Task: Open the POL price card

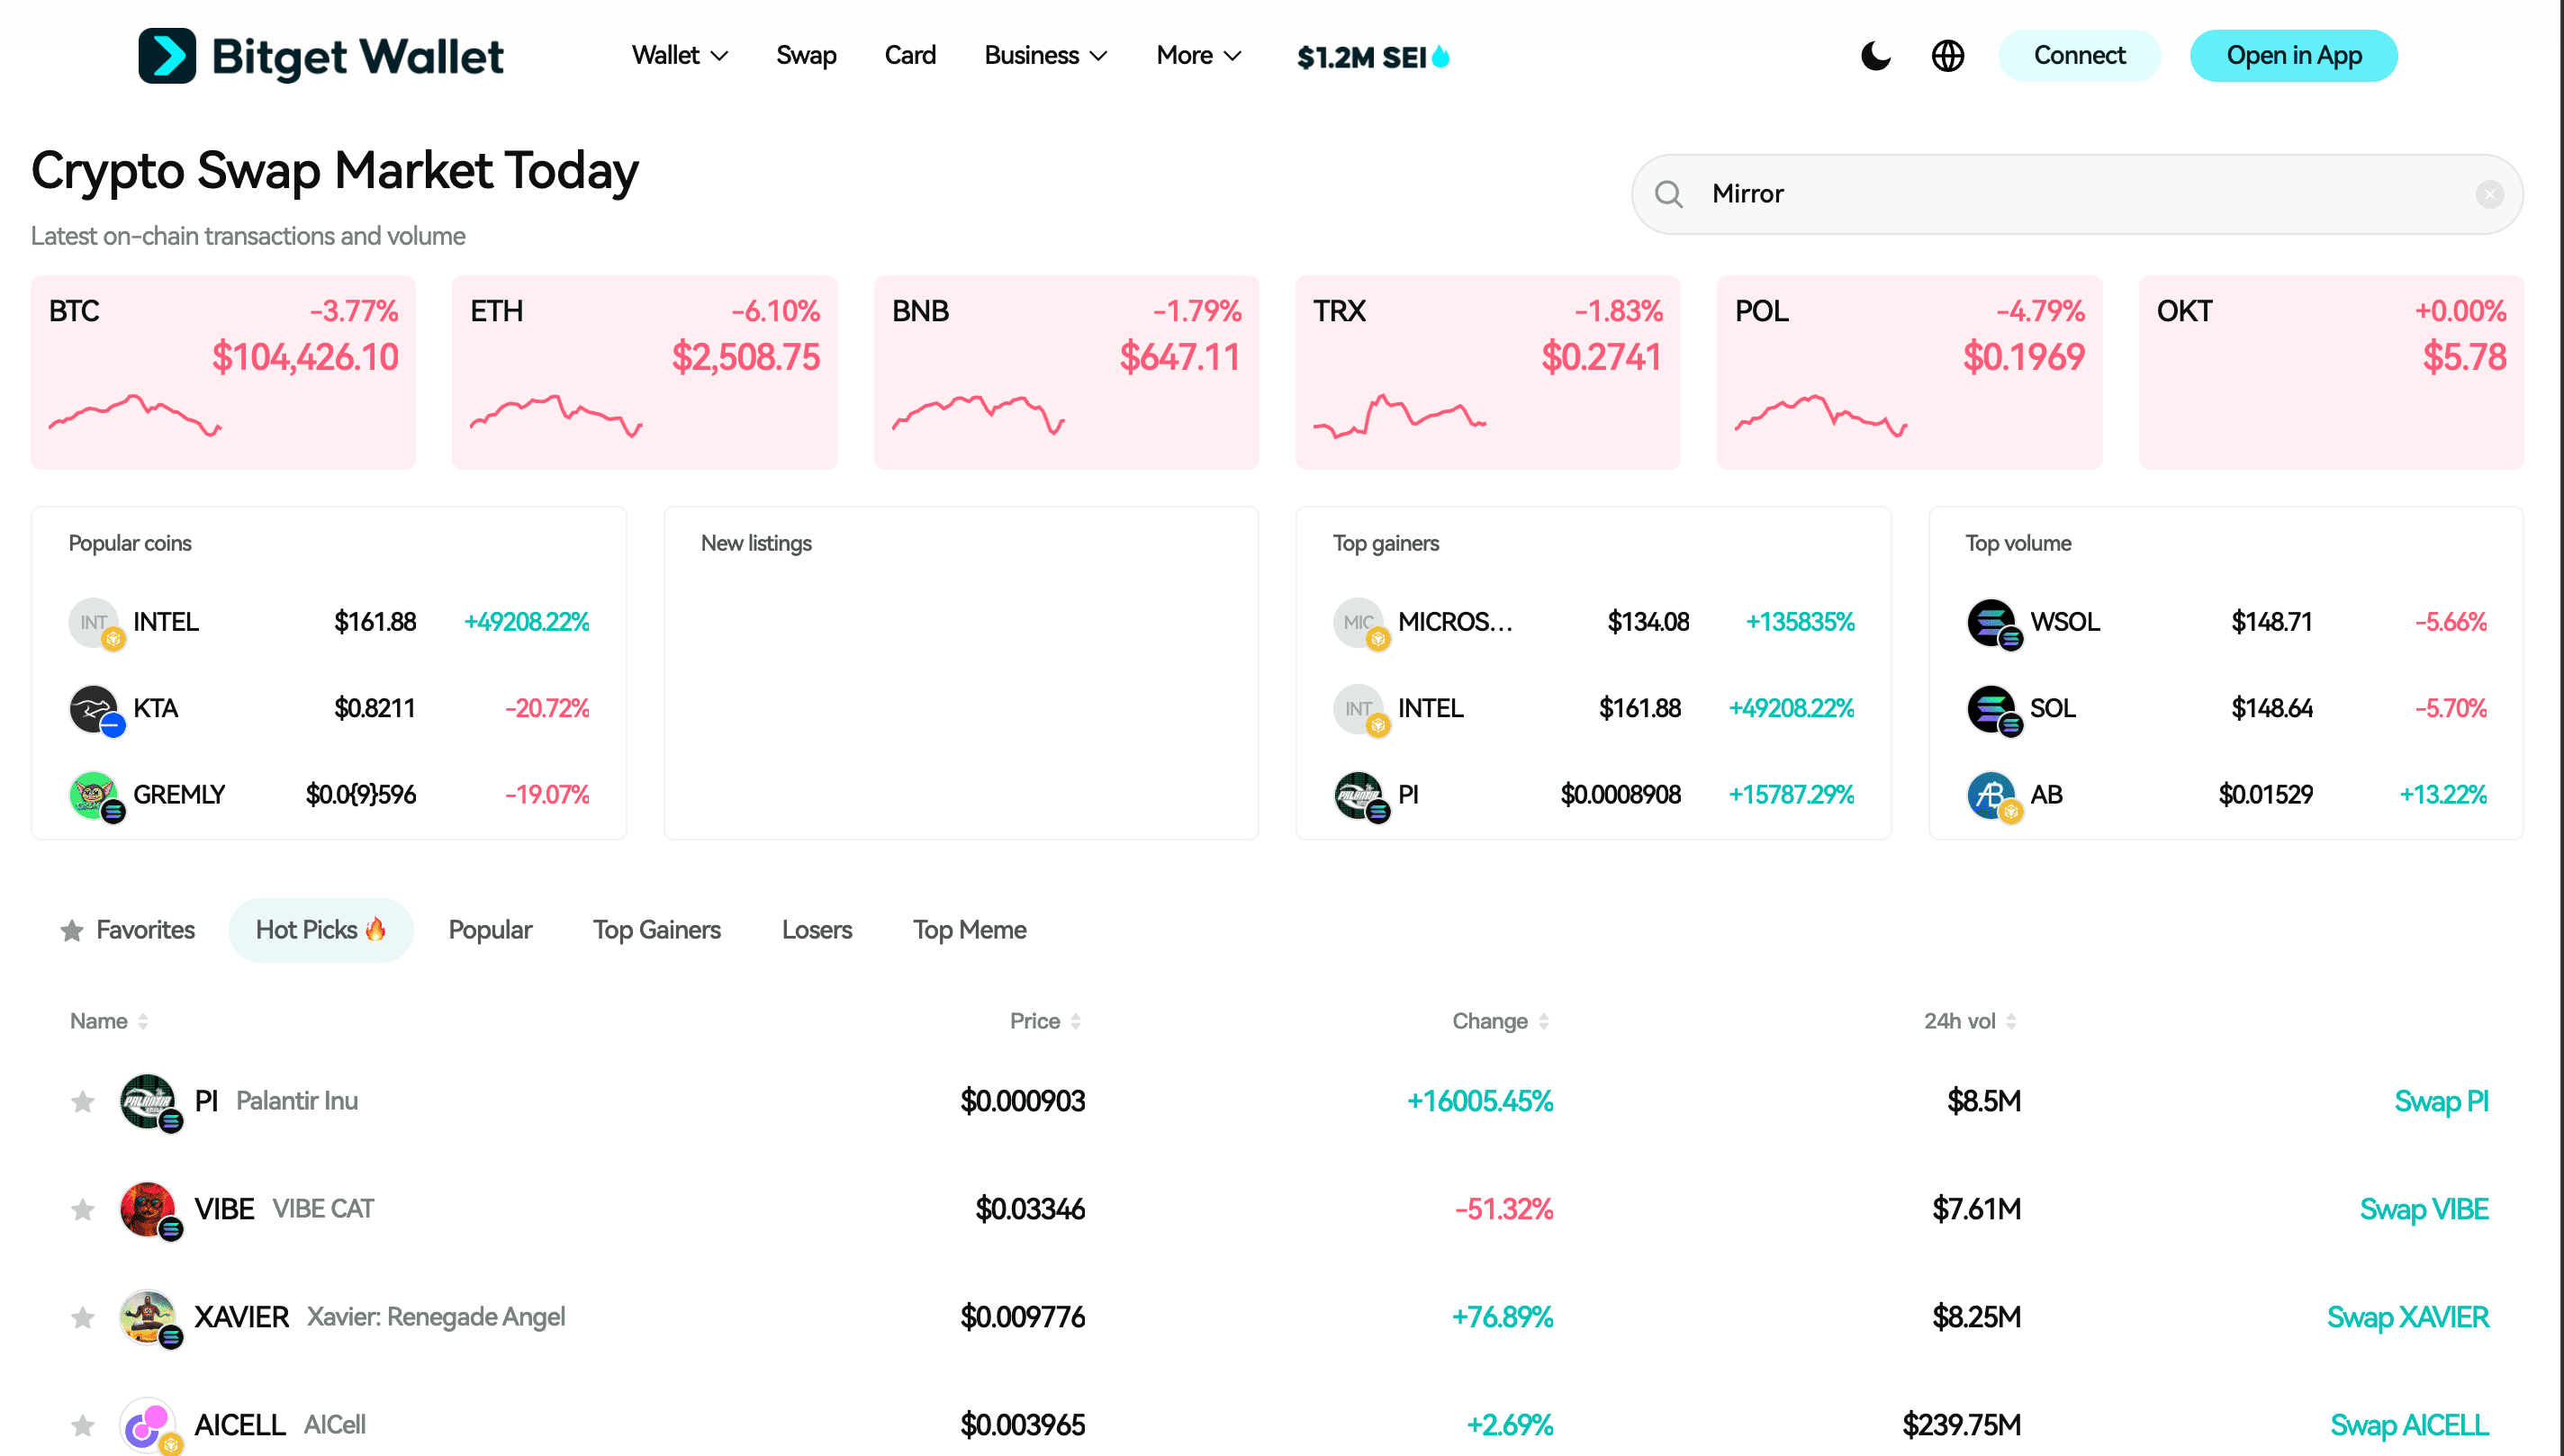Action: [x=1909, y=372]
